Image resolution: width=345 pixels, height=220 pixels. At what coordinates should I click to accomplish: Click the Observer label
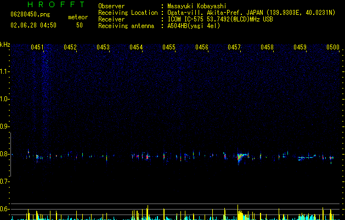pyautogui.click(x=111, y=6)
